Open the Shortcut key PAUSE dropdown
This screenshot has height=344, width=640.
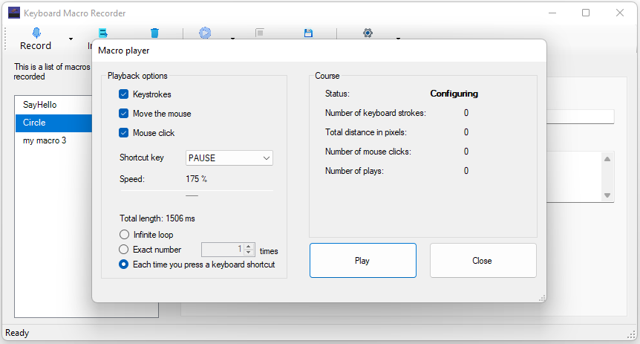[229, 158]
